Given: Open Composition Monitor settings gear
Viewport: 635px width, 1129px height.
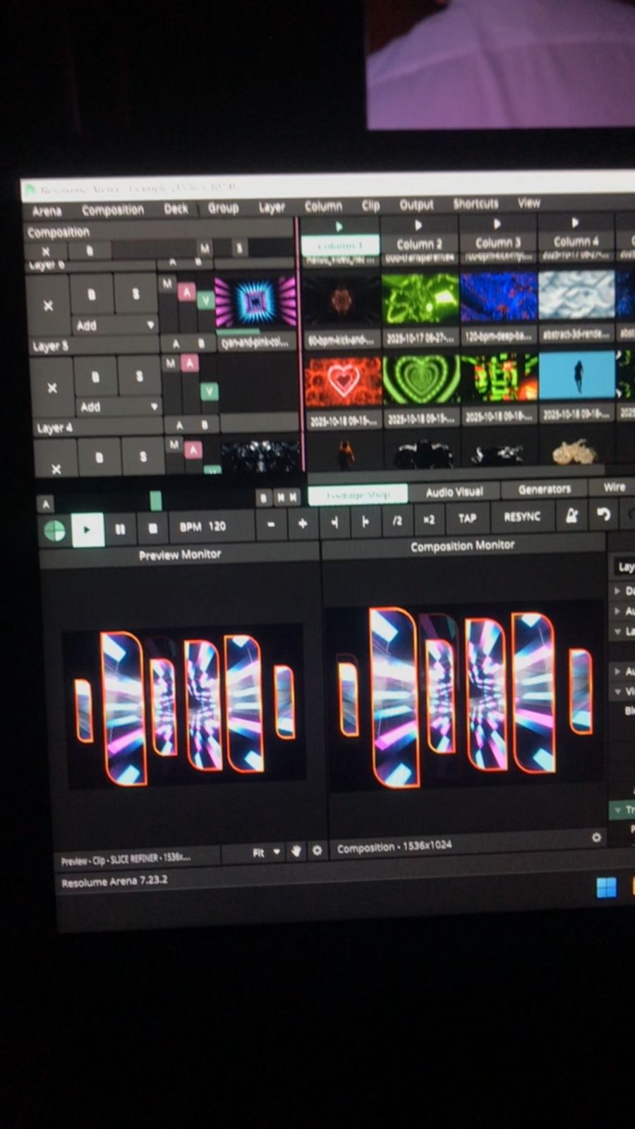Looking at the screenshot, I should (596, 838).
